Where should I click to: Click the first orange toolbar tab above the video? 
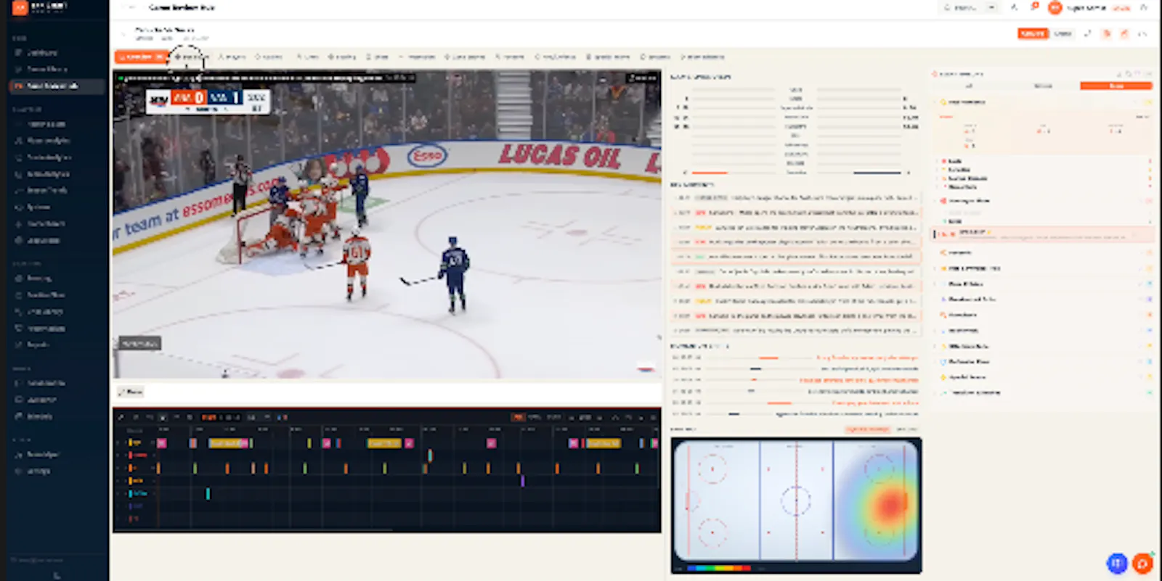click(x=141, y=57)
